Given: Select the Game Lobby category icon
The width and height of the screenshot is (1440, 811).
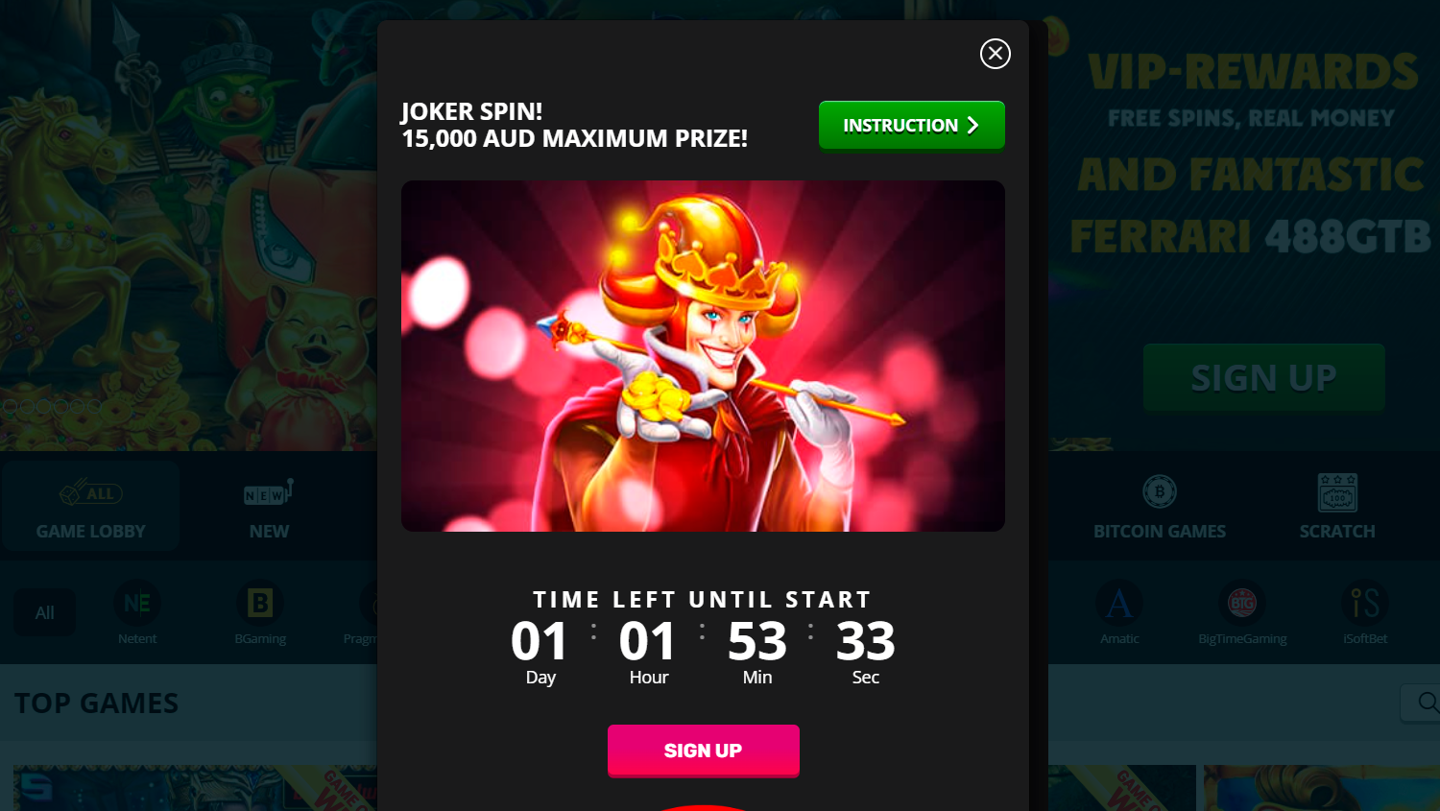Looking at the screenshot, I should point(90,493).
